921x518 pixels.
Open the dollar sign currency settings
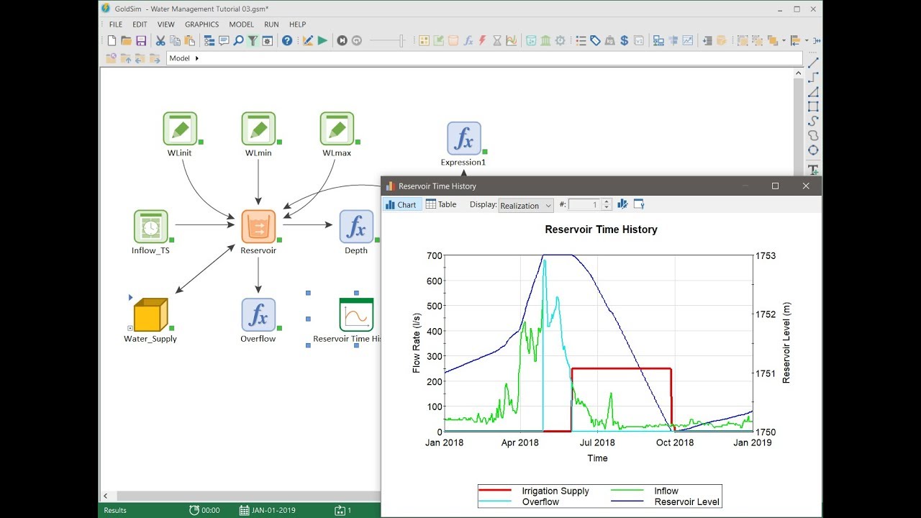coord(624,41)
